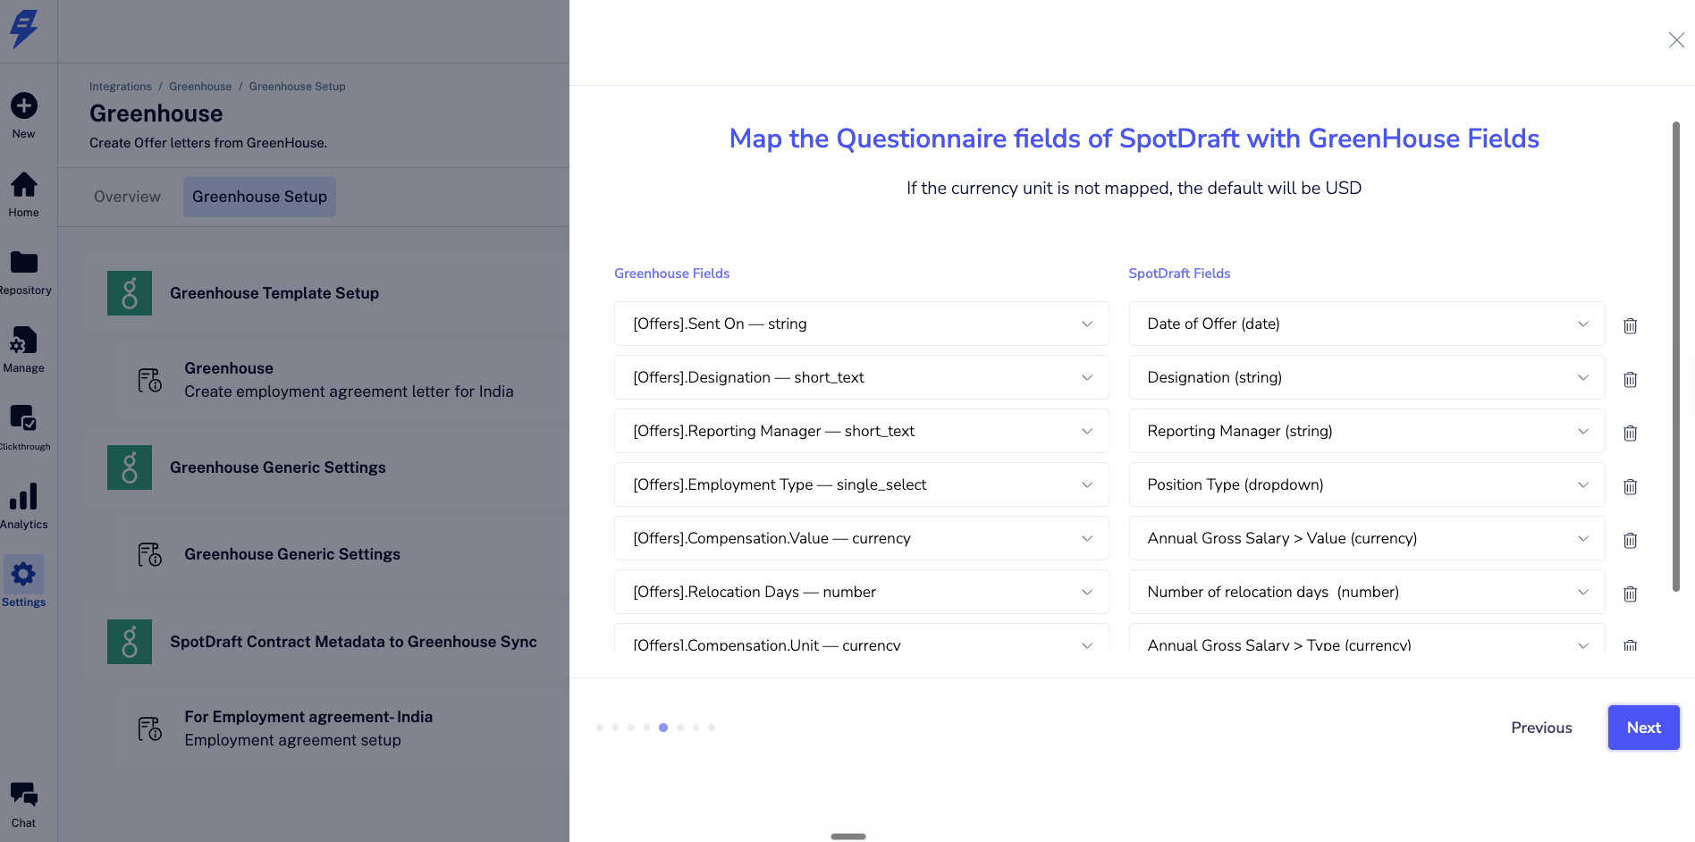1695x842 pixels.
Task: Click SpotDraft Contract Metadata to Greenhouse Sync
Action: (x=353, y=642)
